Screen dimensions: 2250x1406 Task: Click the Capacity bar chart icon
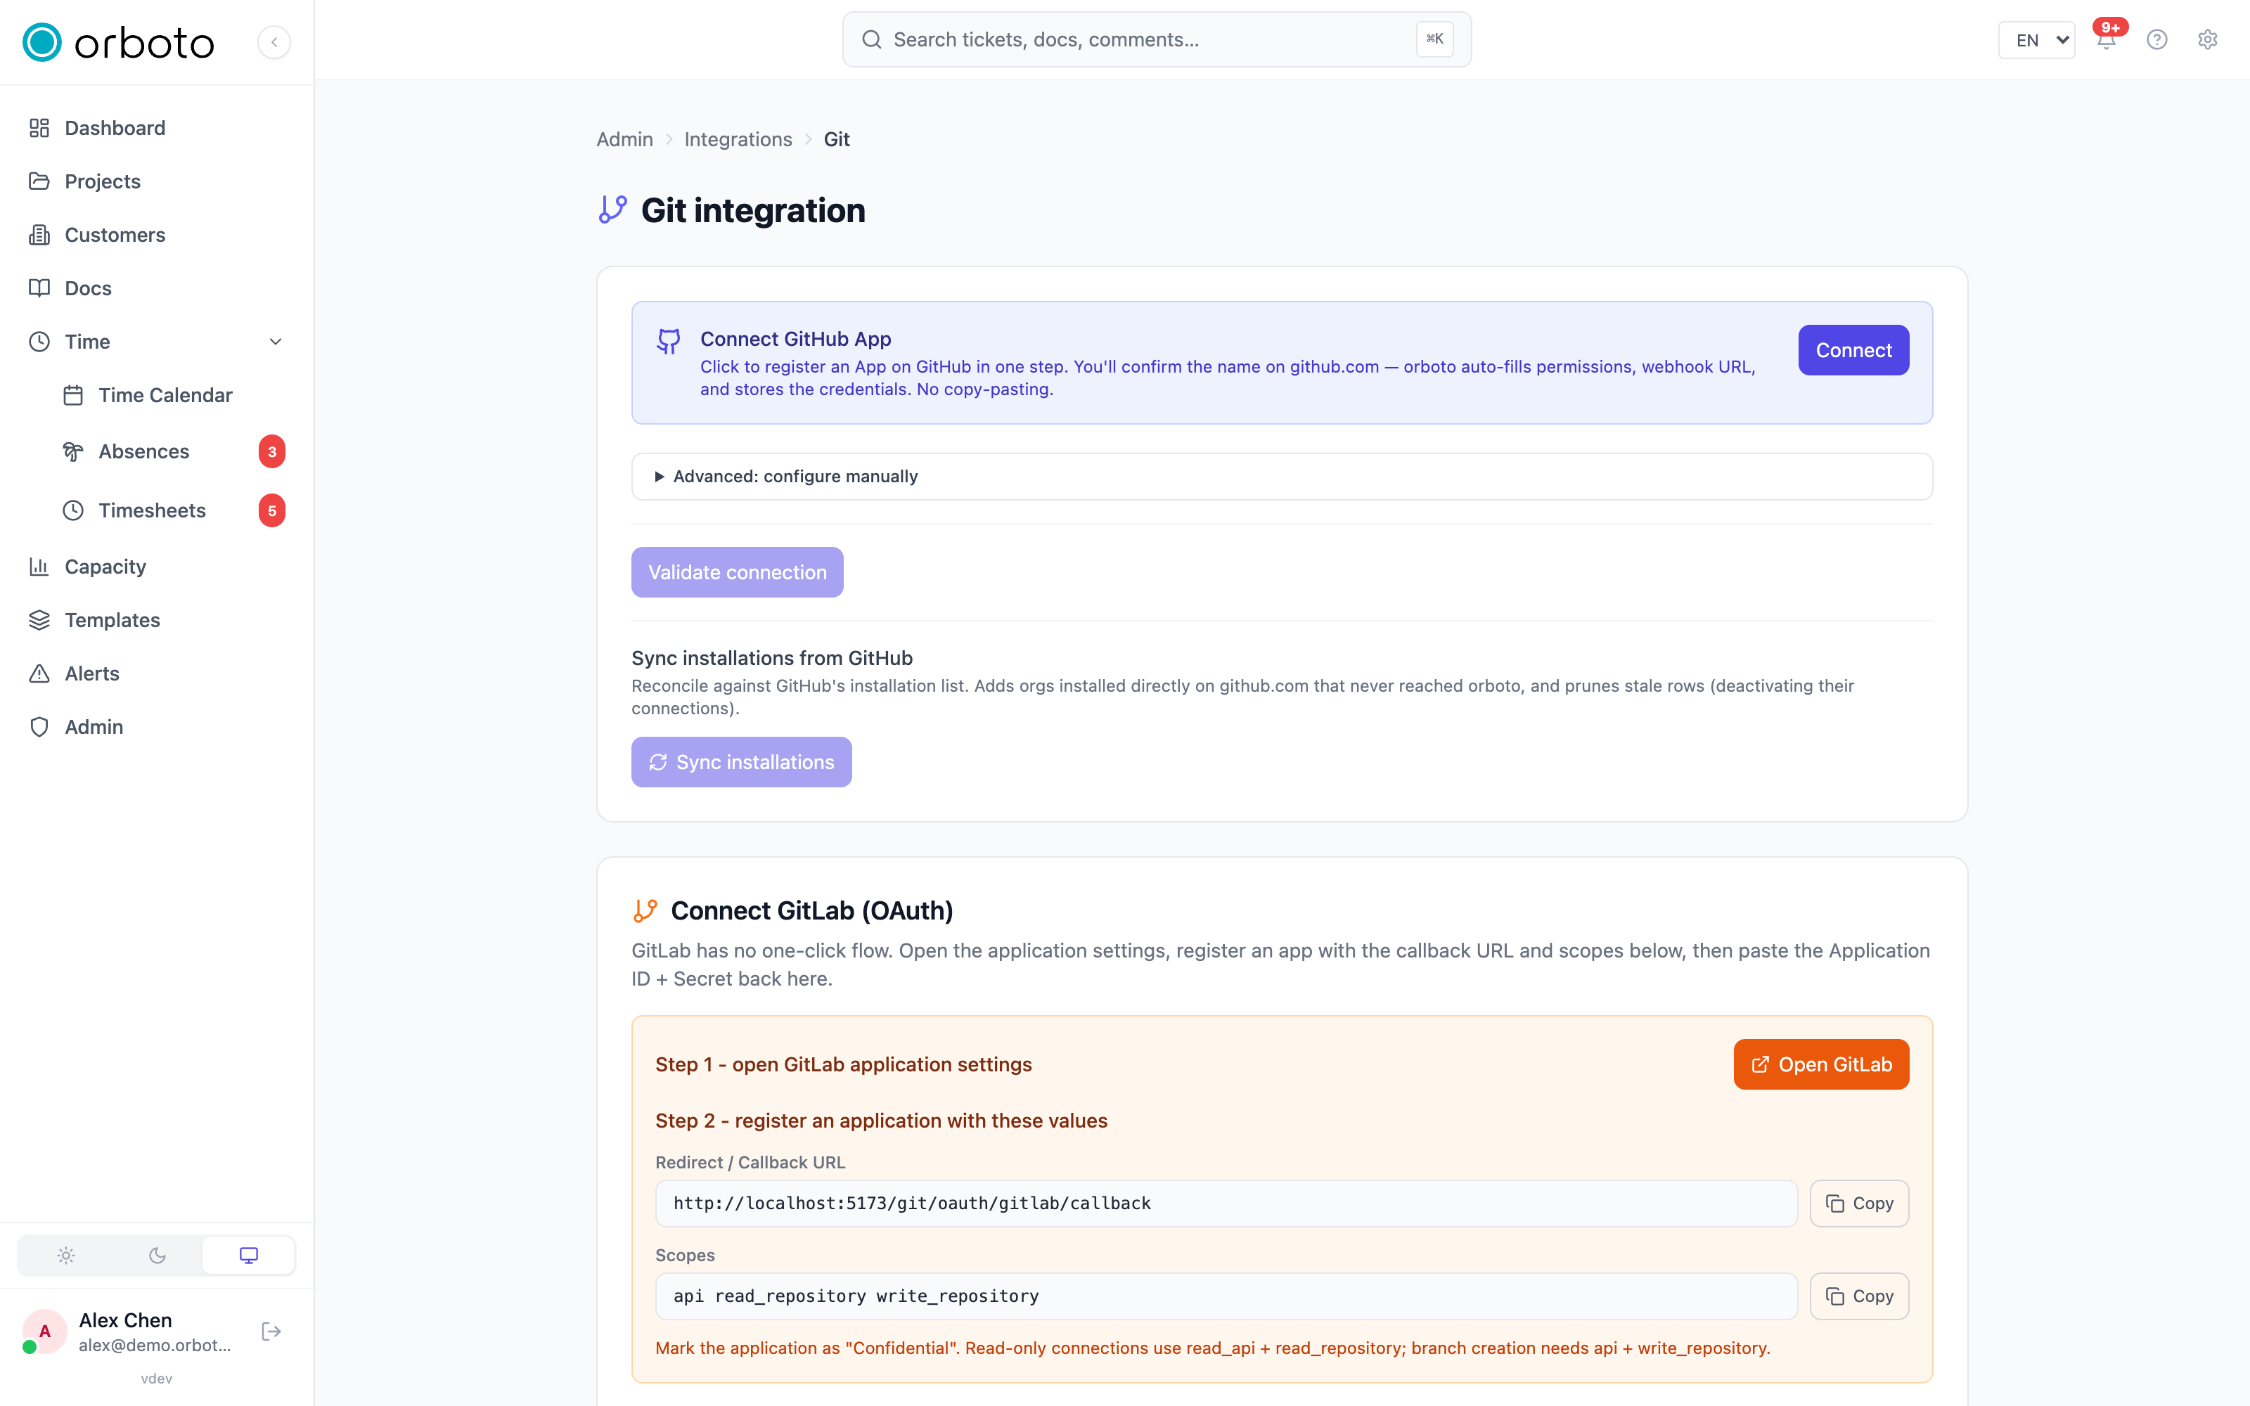click(39, 567)
